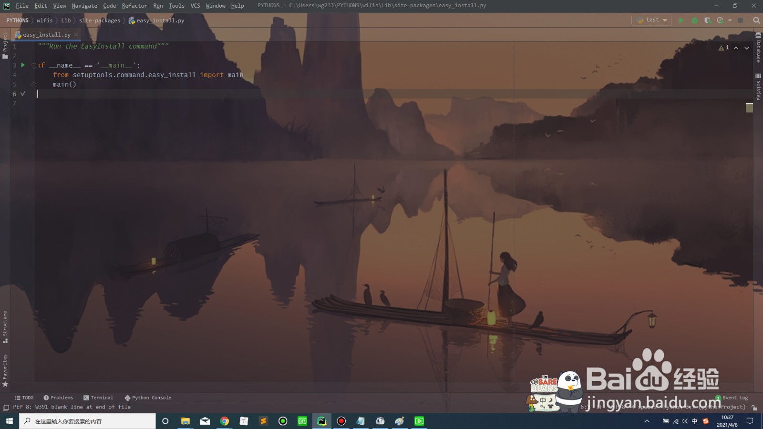The width and height of the screenshot is (763, 429).
Task: Open the Python Console tool window
Action: [x=148, y=398]
